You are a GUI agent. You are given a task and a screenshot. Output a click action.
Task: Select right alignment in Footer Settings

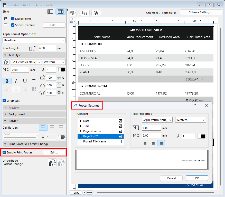(x=161, y=143)
